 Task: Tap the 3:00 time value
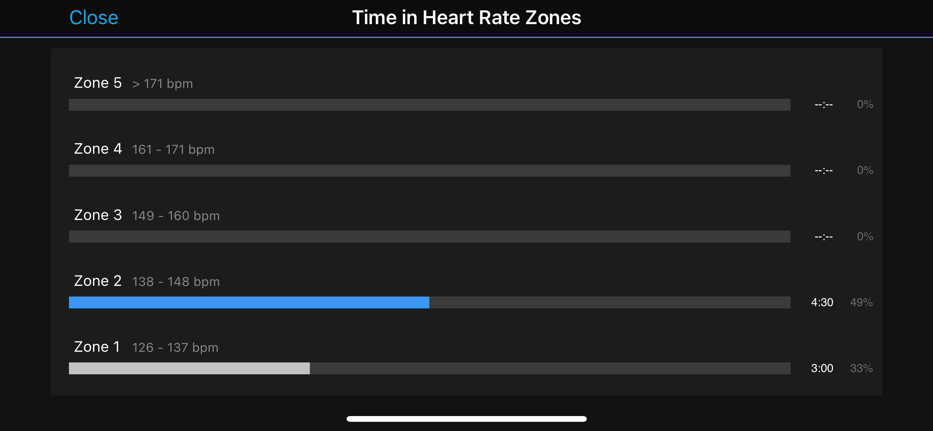822,368
